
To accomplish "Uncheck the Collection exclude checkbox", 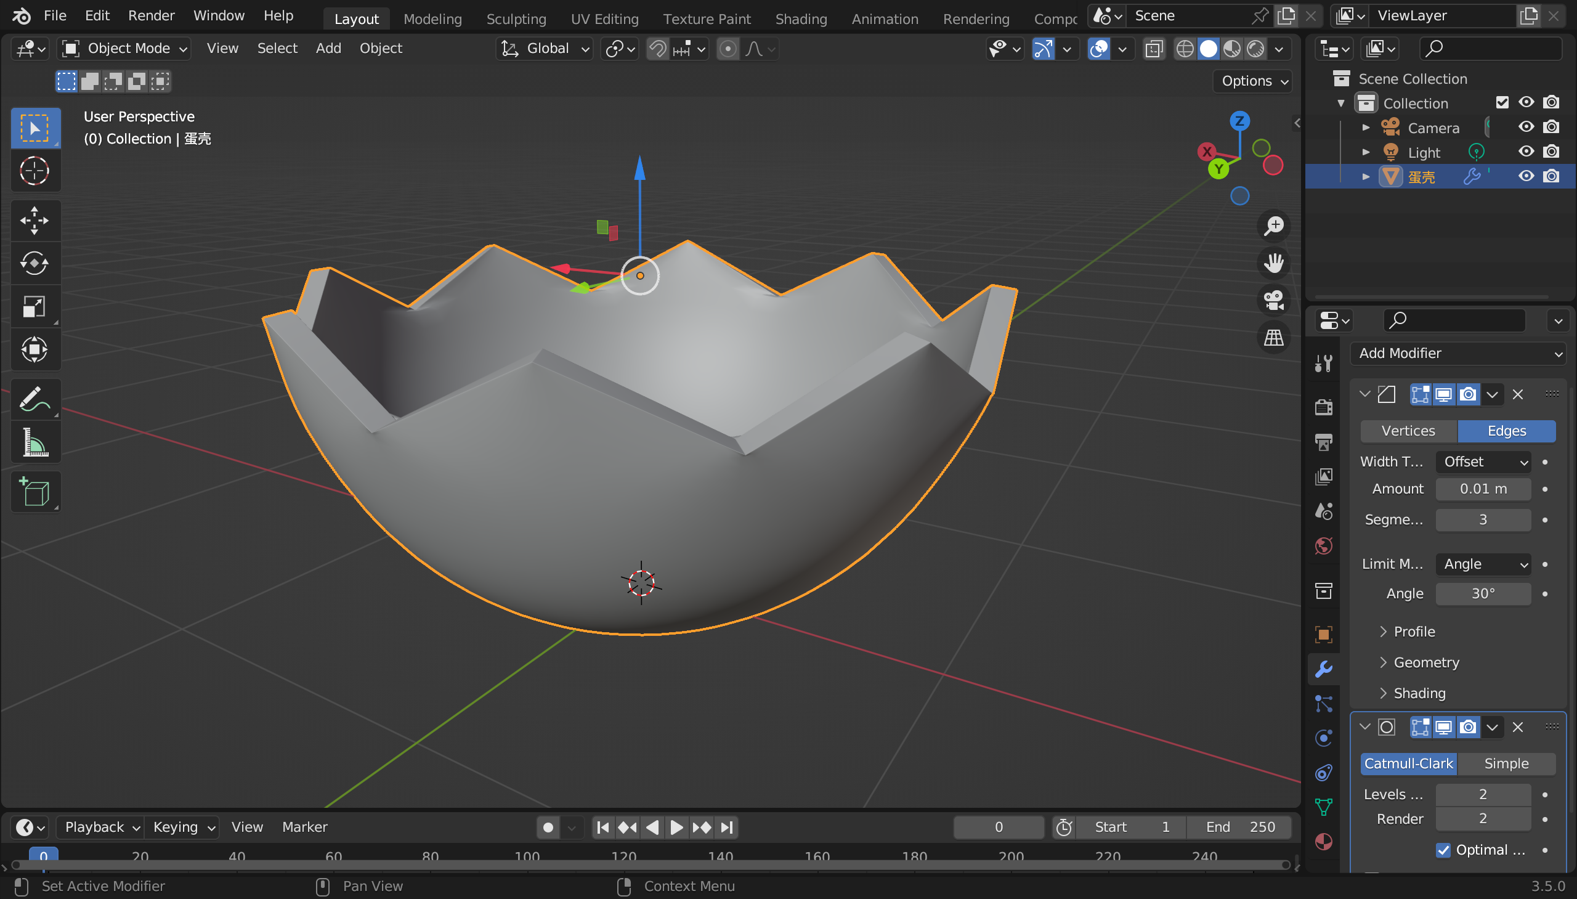I will (x=1502, y=102).
